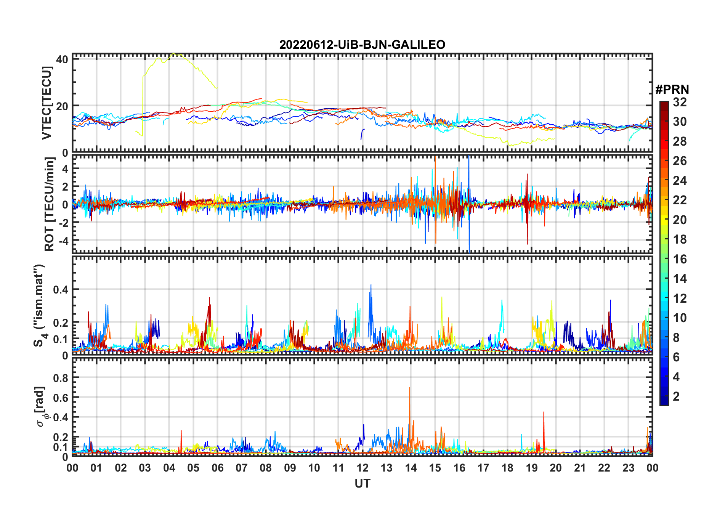Click colorbar tick label 32
This screenshot has width=725, height=507.
(x=680, y=102)
